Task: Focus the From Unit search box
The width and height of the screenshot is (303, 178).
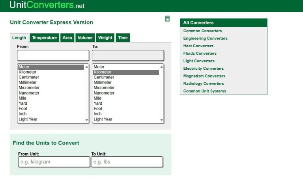Action: pyautogui.click(x=54, y=162)
